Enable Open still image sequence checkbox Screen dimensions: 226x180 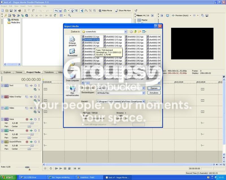point(82,124)
